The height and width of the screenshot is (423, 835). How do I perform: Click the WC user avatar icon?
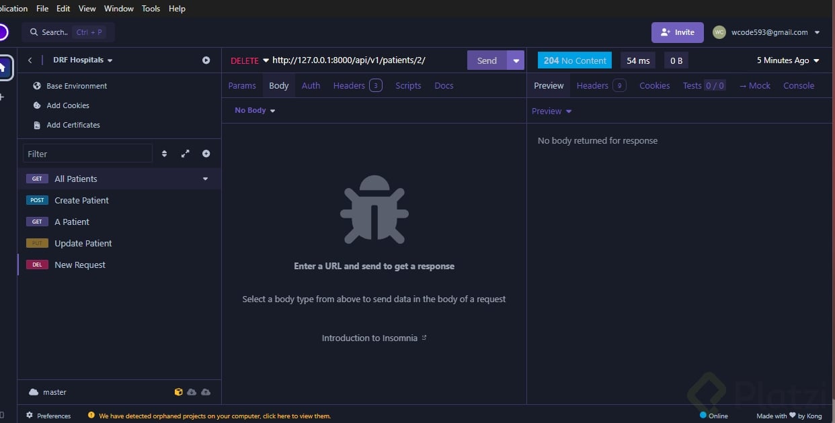719,32
